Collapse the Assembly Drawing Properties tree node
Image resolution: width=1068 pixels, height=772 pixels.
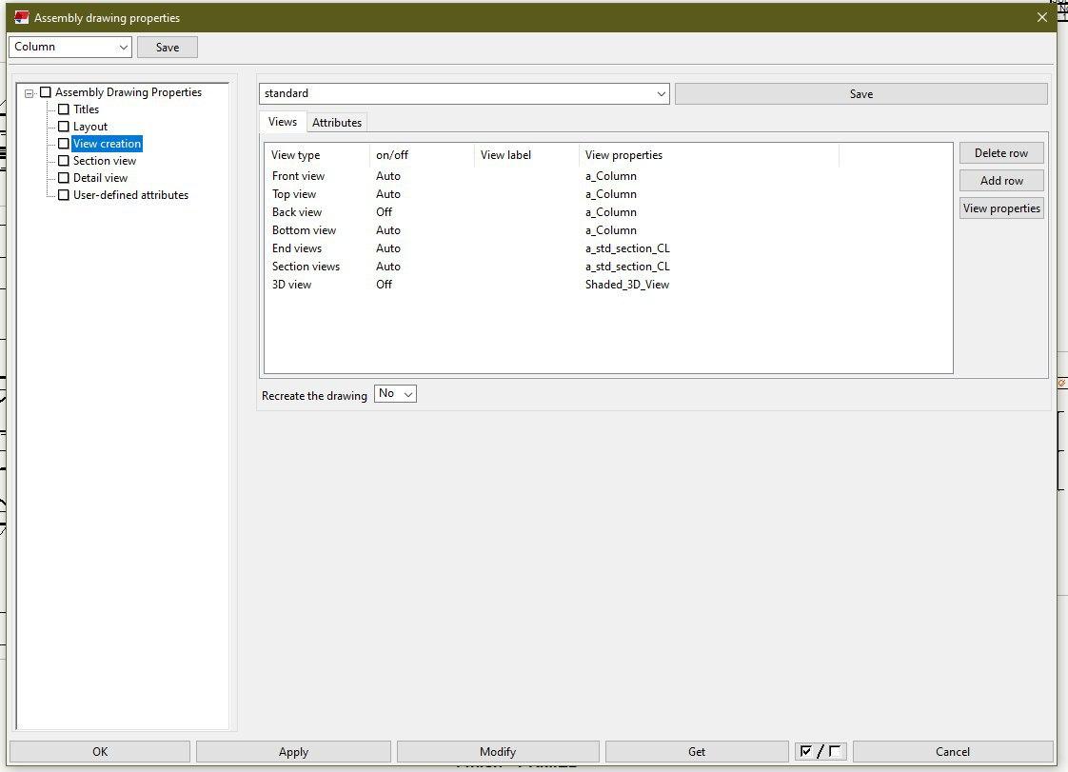coord(30,93)
